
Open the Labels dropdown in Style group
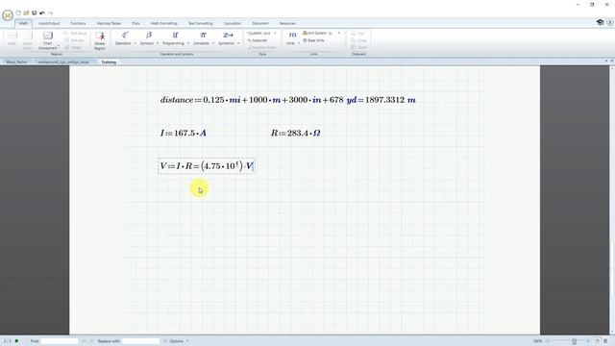(261, 34)
